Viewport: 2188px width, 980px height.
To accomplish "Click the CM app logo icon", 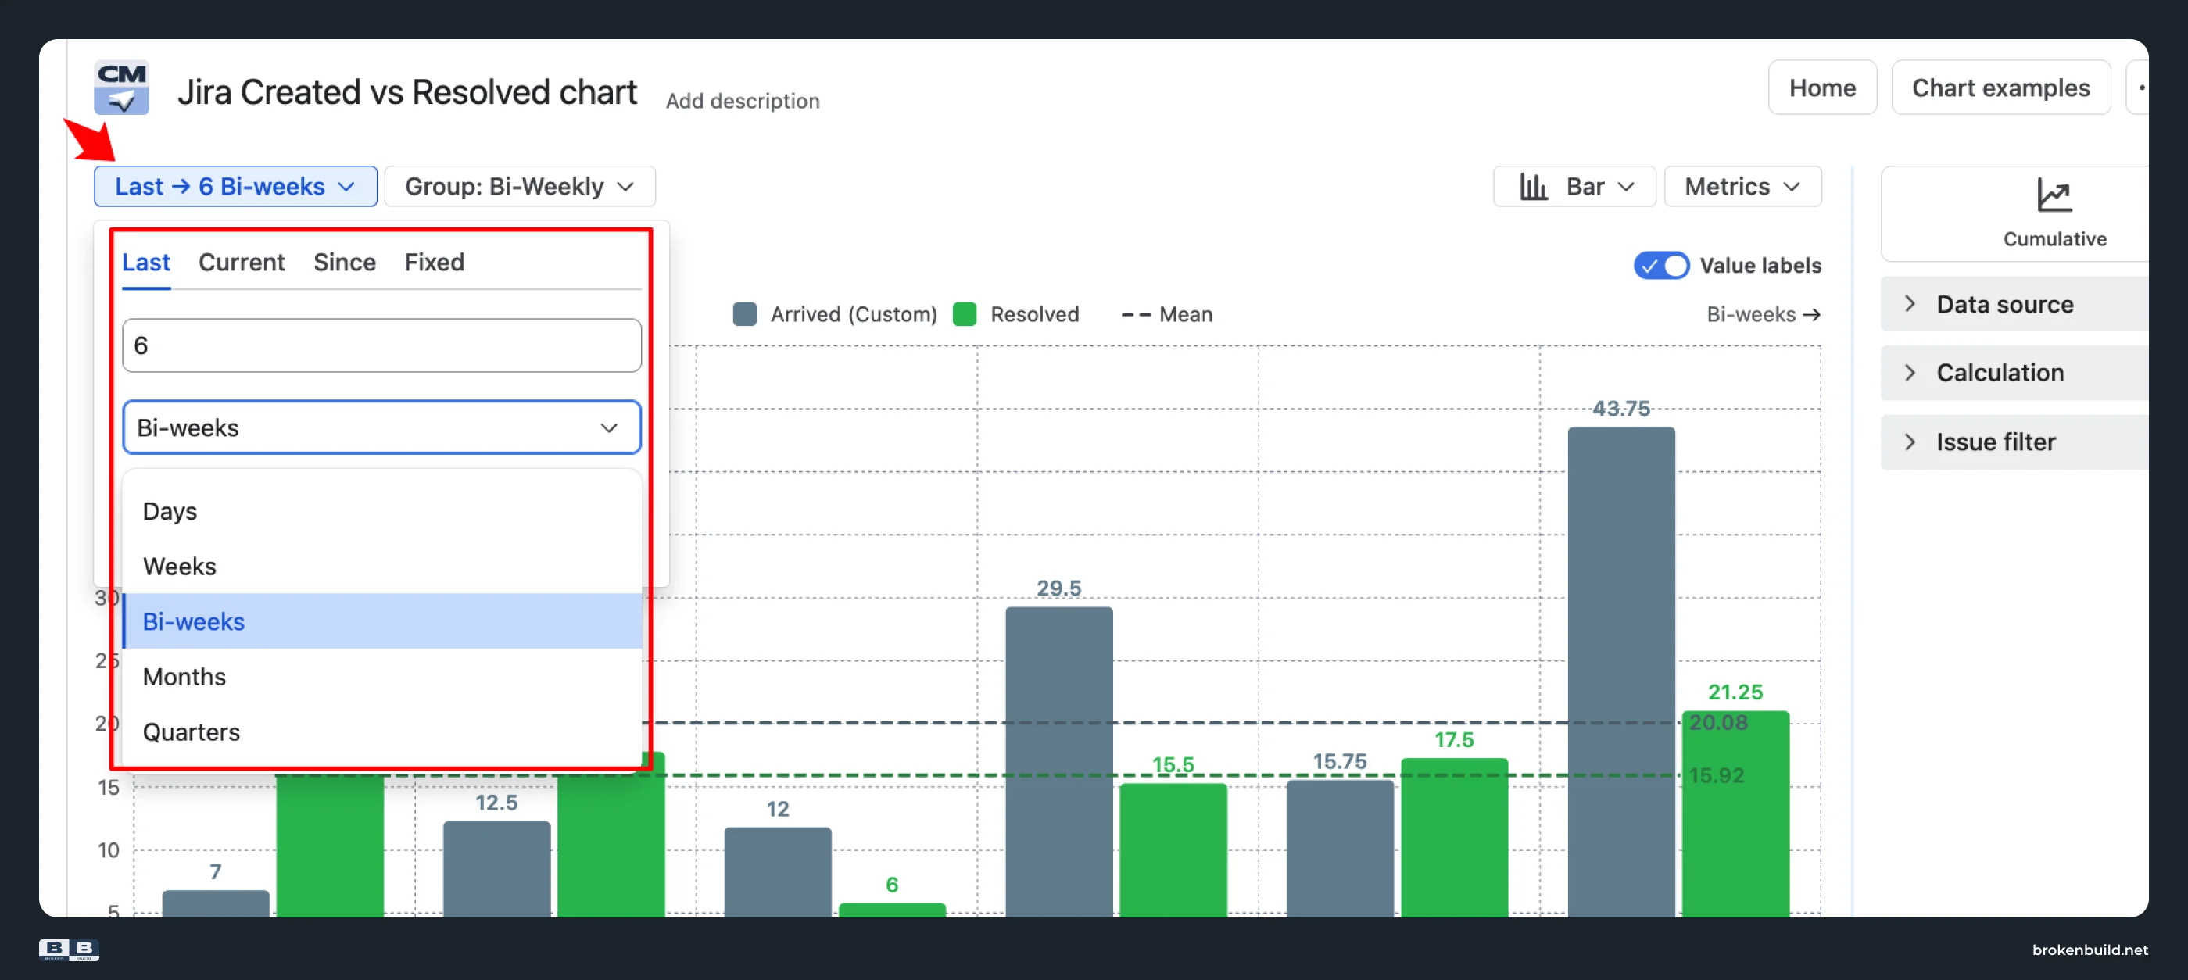I will pos(121,88).
